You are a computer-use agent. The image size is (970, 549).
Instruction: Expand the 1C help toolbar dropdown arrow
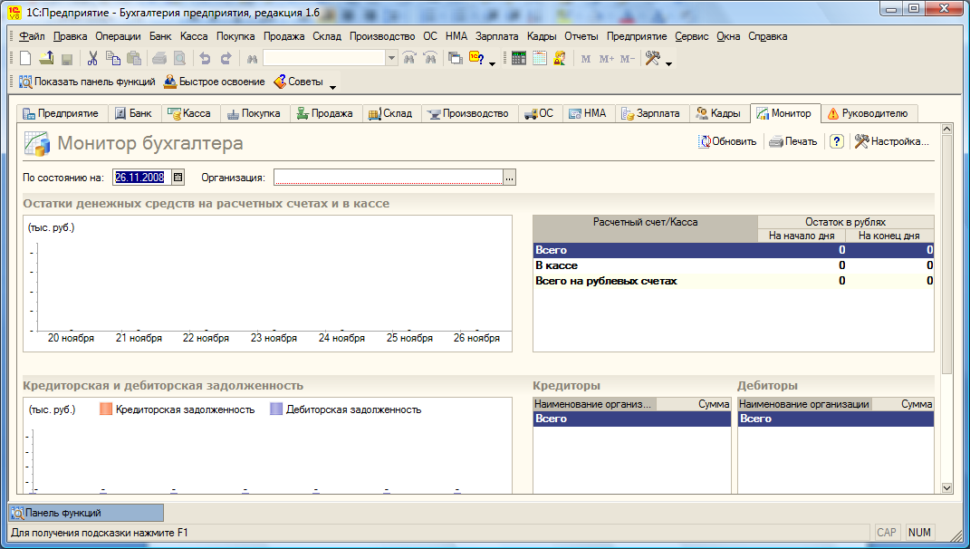(x=493, y=63)
